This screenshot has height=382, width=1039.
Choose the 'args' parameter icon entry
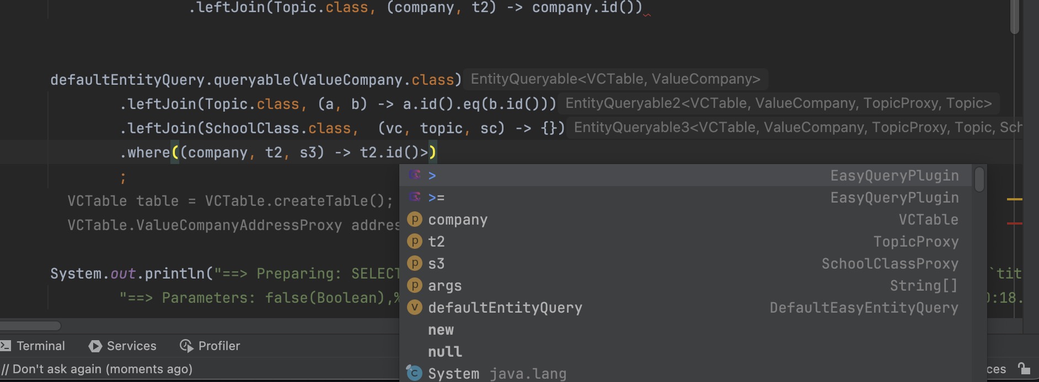(x=414, y=285)
